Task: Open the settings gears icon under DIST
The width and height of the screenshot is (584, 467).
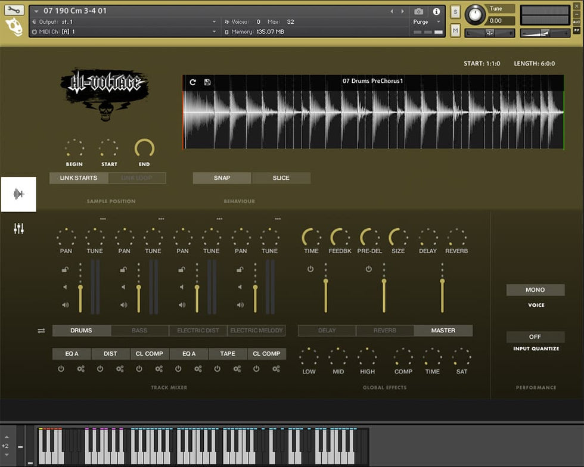Action: 120,369
